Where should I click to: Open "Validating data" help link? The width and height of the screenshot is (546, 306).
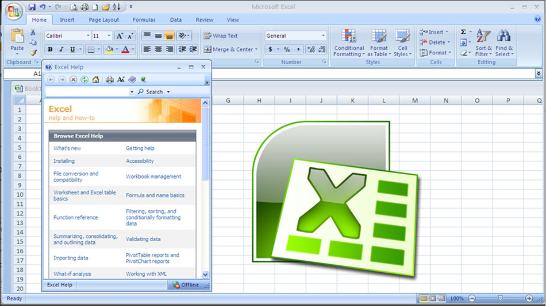click(143, 239)
